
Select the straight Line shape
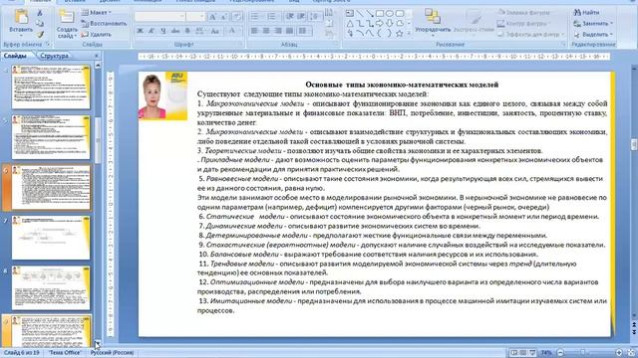359,13
